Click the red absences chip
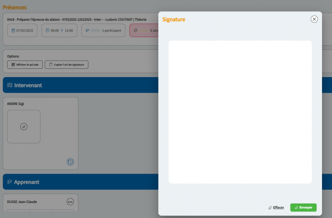 (x=144, y=30)
